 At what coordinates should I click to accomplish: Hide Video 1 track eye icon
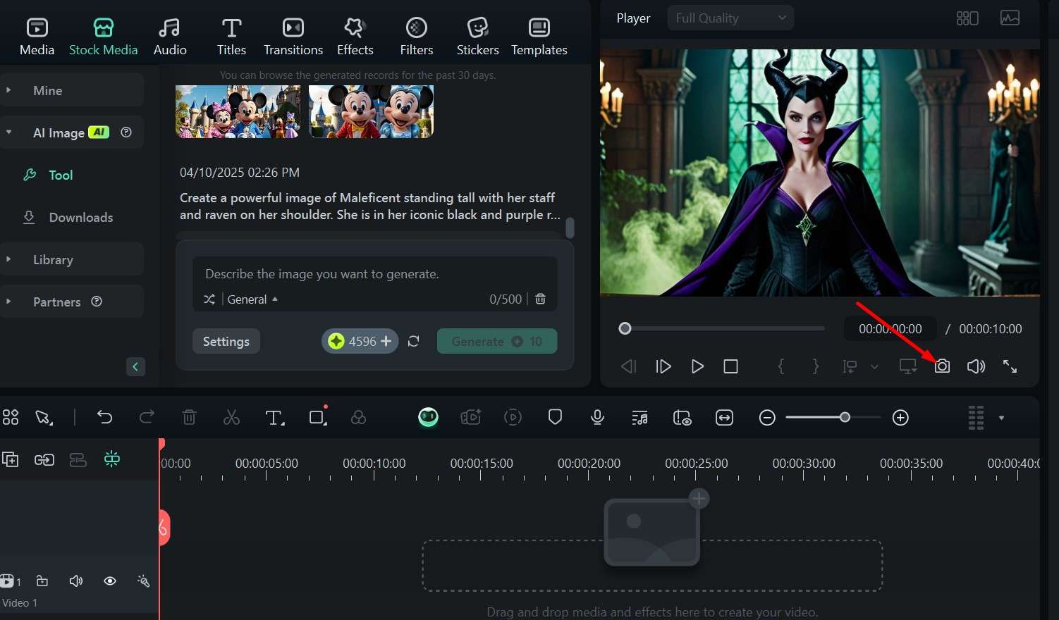(x=110, y=581)
